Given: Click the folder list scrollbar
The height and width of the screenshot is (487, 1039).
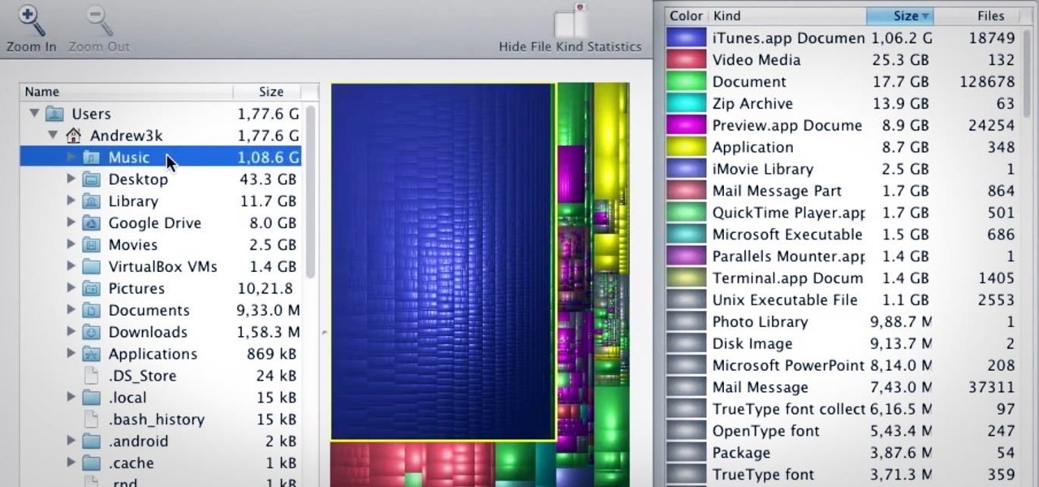Looking at the screenshot, I should click(x=311, y=191).
